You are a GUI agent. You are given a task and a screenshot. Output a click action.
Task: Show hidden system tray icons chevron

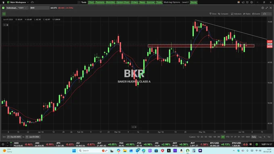(234, 150)
